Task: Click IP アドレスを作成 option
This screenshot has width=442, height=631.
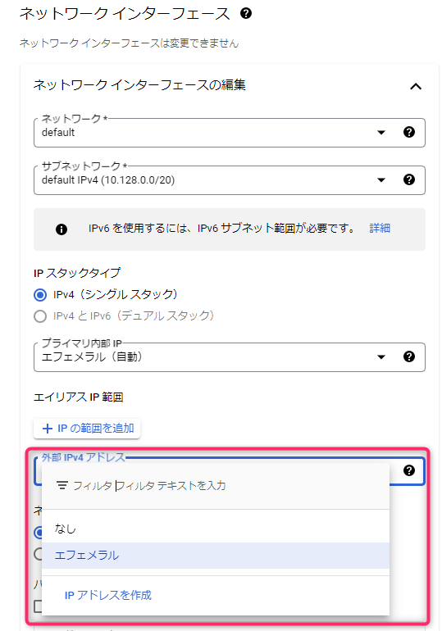Action: coord(108,595)
